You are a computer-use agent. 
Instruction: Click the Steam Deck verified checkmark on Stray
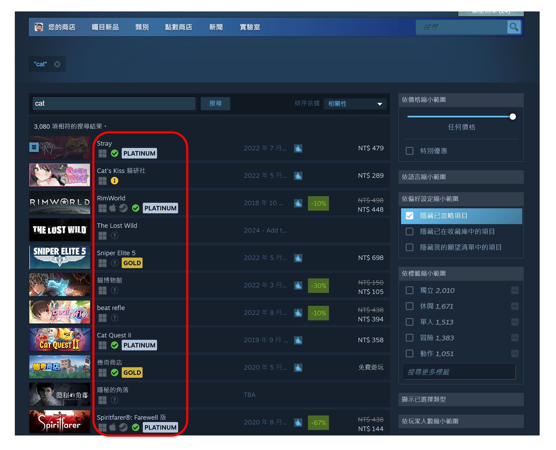(115, 154)
